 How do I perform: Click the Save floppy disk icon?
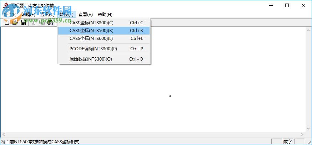click(x=23, y=22)
